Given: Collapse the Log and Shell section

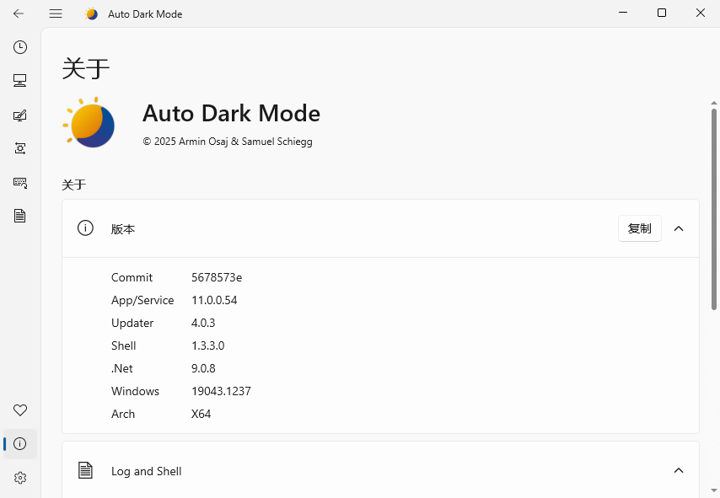Looking at the screenshot, I should click(x=679, y=470).
